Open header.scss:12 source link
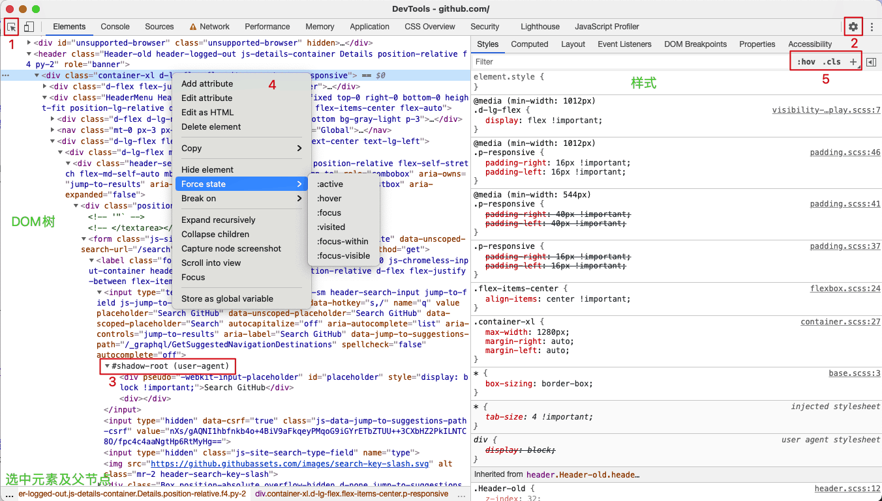Image resolution: width=882 pixels, height=501 pixels. coord(847,489)
